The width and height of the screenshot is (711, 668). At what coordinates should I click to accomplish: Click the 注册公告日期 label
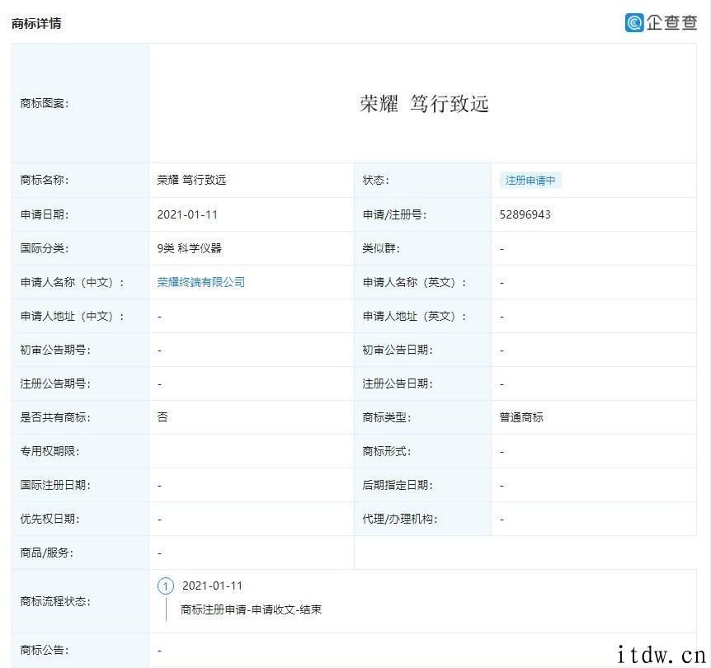pos(398,383)
